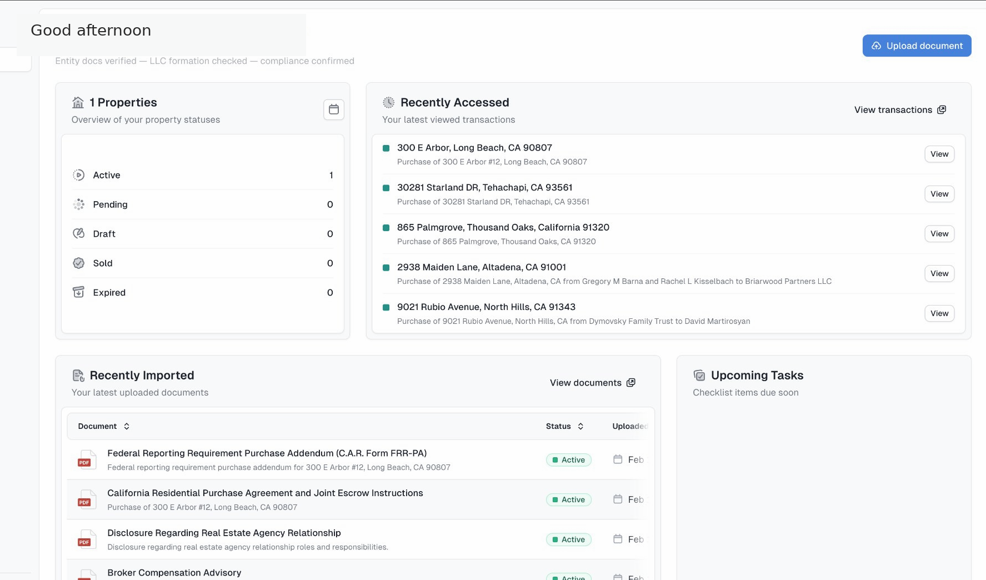Click the checklist icon beside Upcoming Tasks
Screen dimensions: 986x580
(700, 375)
